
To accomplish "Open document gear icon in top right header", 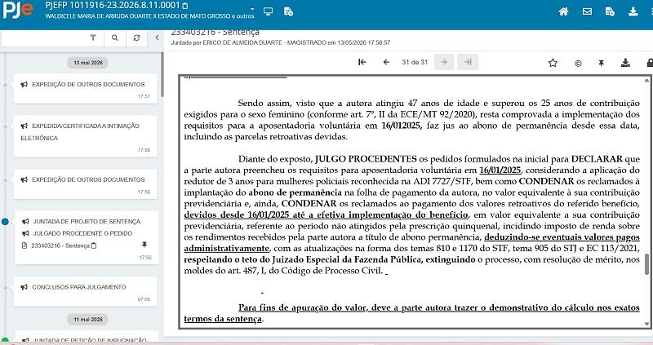I will 610,11.
